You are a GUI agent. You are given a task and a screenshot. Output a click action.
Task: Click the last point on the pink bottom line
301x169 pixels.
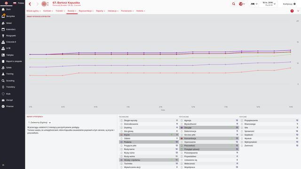[x=290, y=68]
